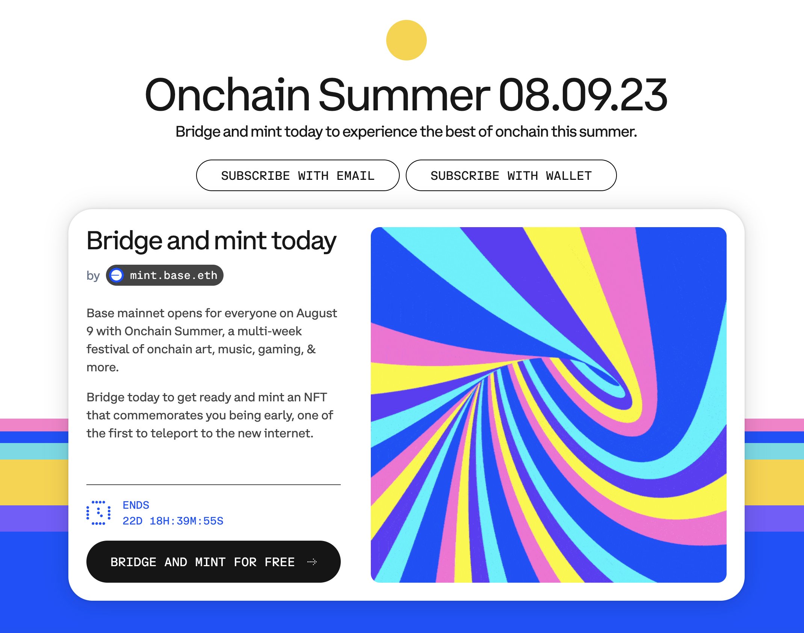Image resolution: width=804 pixels, height=633 pixels.
Task: Select the Bridge and mint today card heading
Action: coord(212,241)
